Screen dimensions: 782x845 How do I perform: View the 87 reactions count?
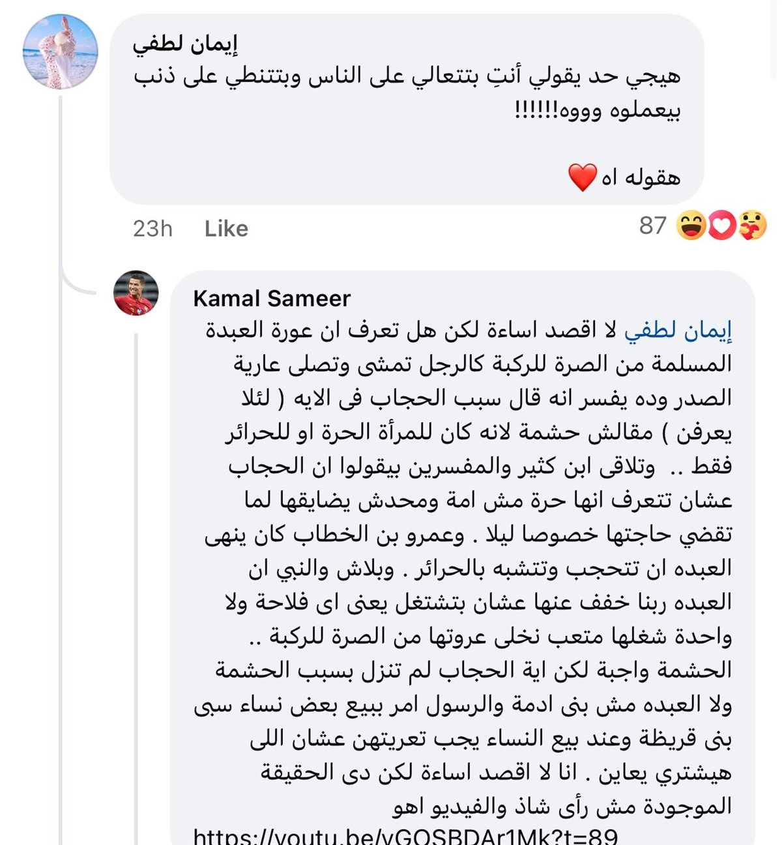652,226
